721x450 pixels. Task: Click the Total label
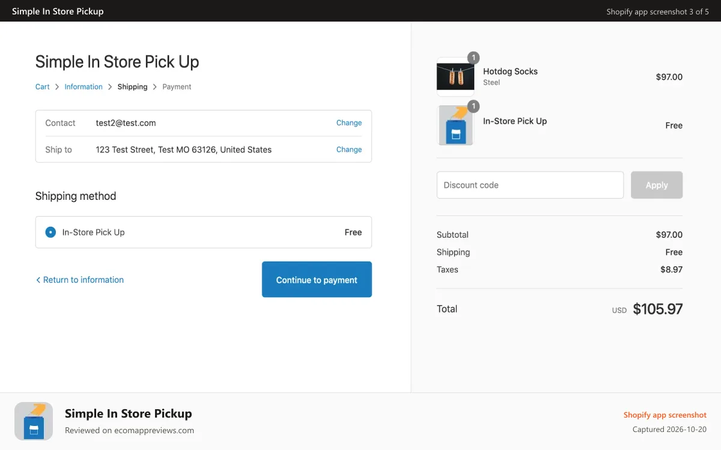tap(447, 309)
